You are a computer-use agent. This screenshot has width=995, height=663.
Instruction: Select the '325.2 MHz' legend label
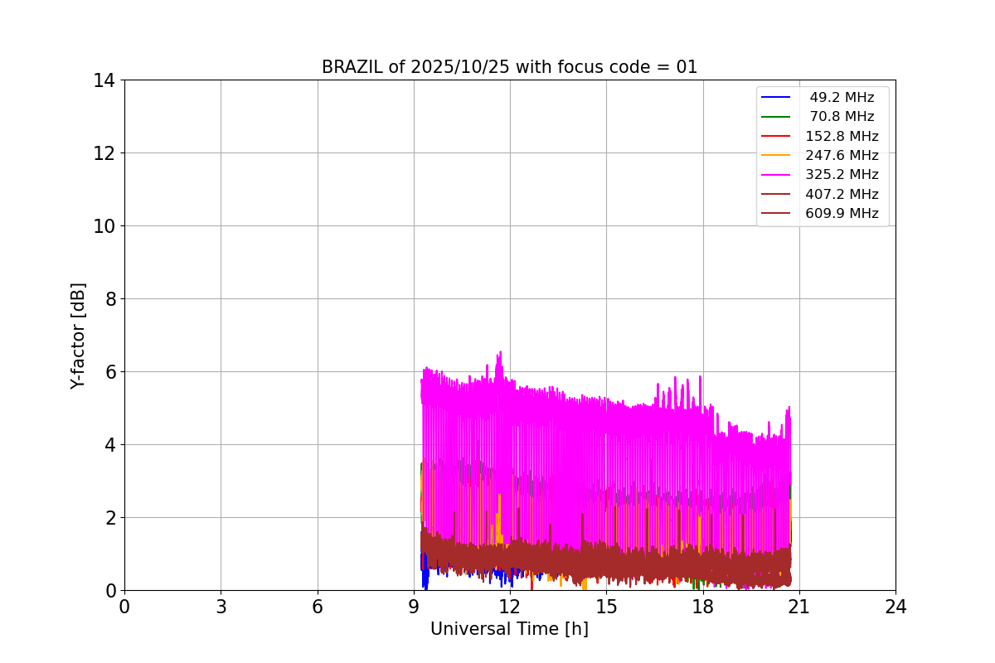click(x=842, y=175)
